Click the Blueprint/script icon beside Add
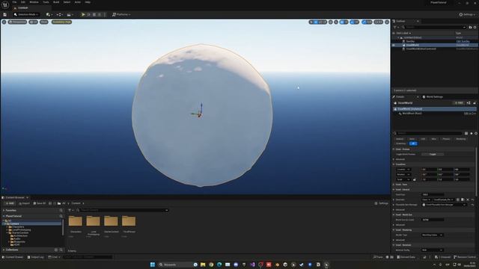Viewport: 479px width, 269px height. click(469, 103)
